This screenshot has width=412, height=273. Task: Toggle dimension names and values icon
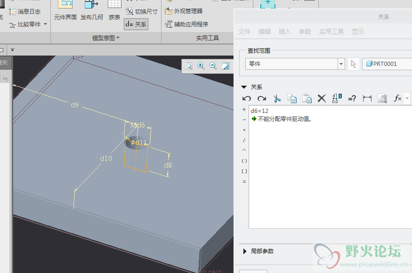[x=337, y=98]
